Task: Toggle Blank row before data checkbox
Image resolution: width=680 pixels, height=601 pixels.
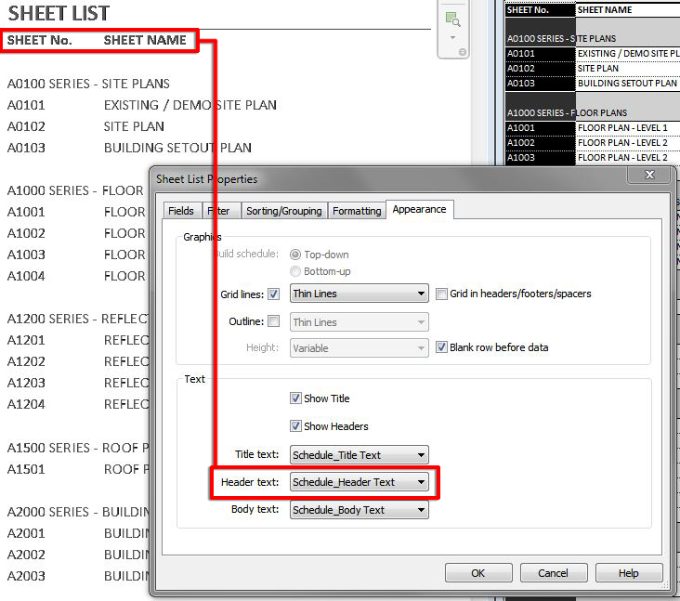Action: (x=441, y=347)
